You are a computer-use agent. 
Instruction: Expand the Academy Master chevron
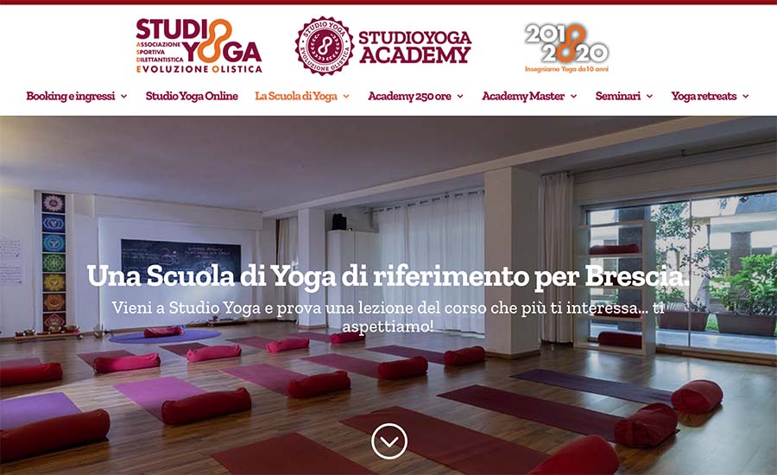pyautogui.click(x=573, y=97)
